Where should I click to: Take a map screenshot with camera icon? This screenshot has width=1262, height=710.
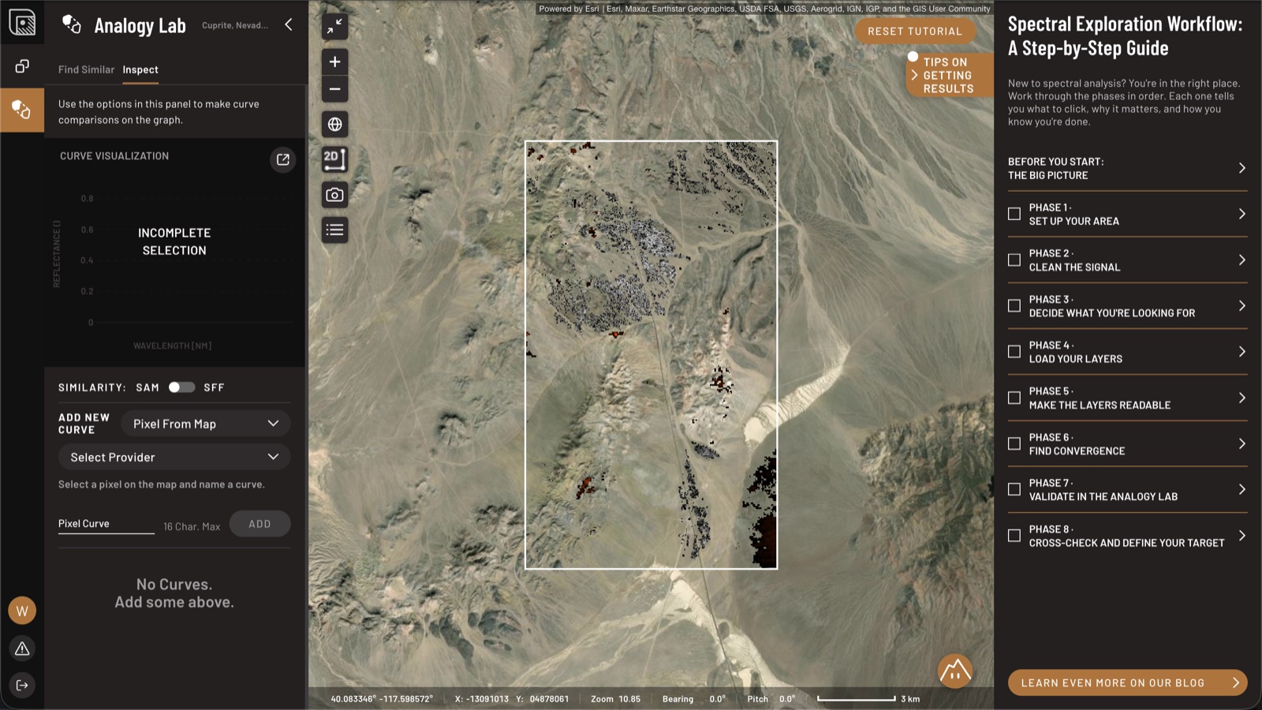pyautogui.click(x=334, y=195)
